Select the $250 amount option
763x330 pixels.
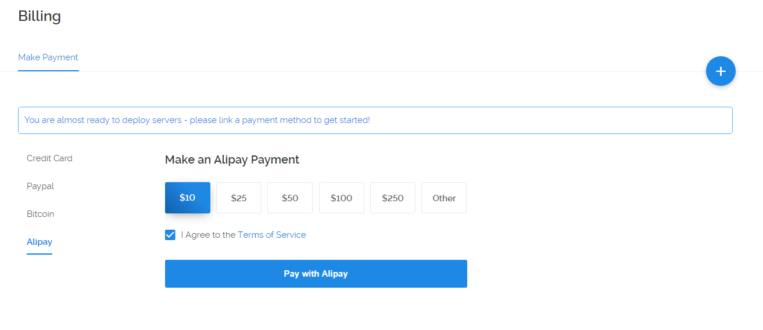393,198
